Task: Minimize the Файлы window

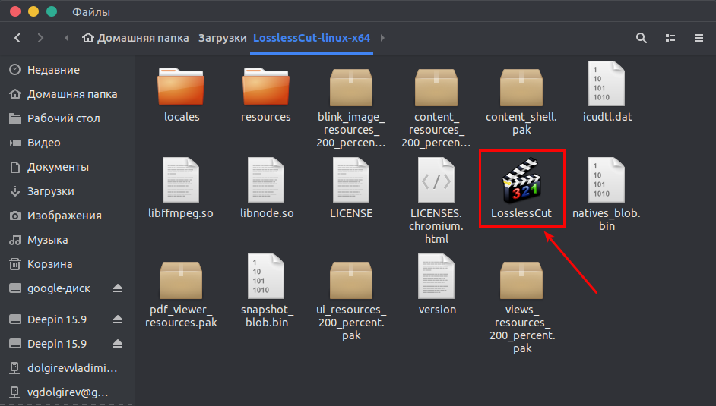Action: 33,11
